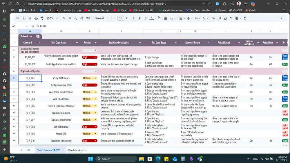This screenshot has height=163, width=290.
Task: Open the Table1 name dropdown
Action: 31,37
